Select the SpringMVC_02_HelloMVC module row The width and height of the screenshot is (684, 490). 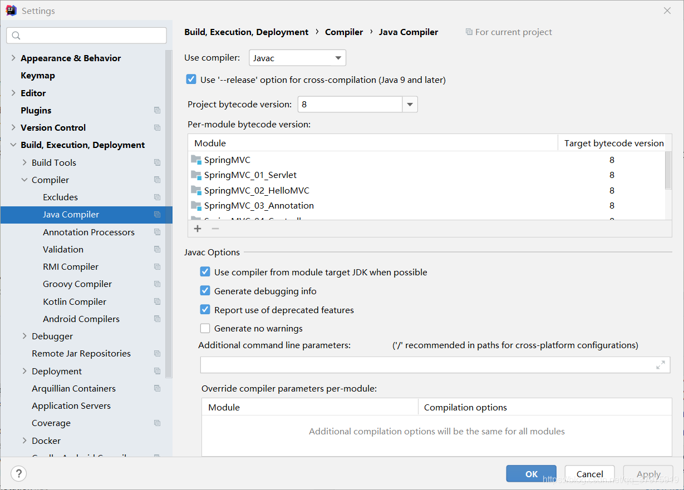[x=426, y=190]
